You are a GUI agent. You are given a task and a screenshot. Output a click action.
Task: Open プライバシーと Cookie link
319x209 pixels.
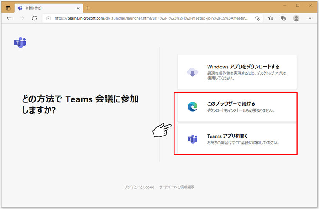pos(139,187)
